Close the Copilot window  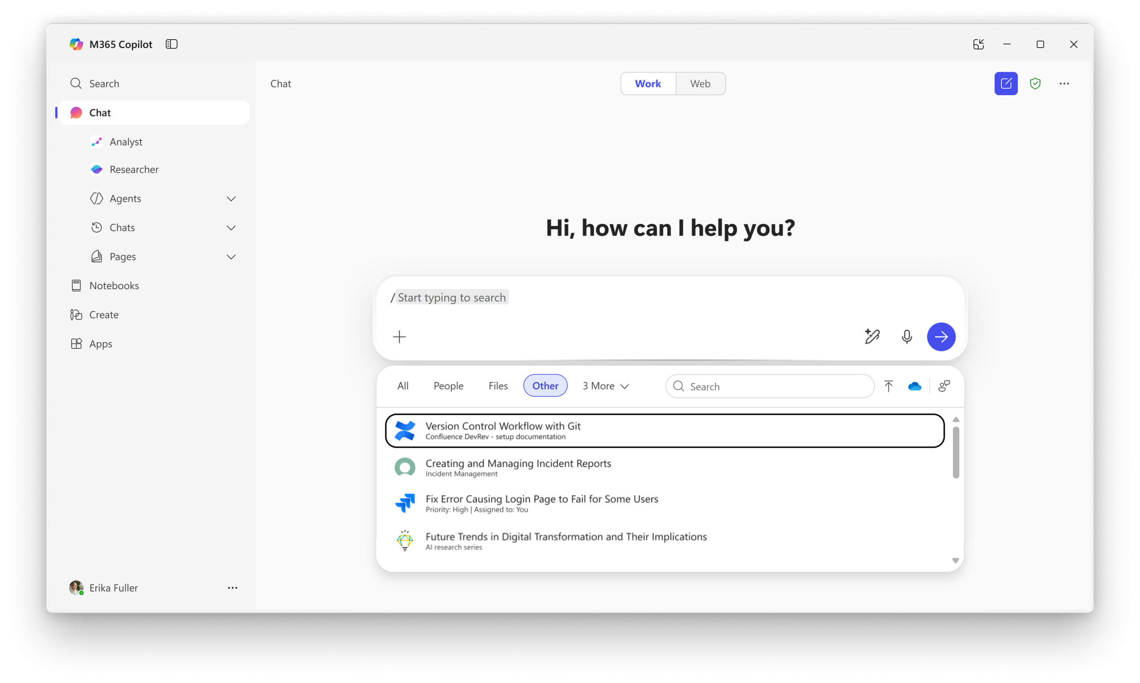click(x=1074, y=44)
